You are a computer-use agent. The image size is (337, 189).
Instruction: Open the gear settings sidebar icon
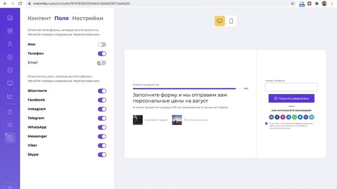click(x=10, y=57)
